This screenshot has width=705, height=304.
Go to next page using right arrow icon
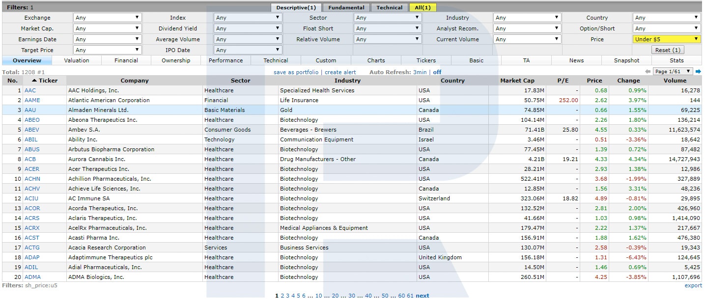(x=698, y=72)
